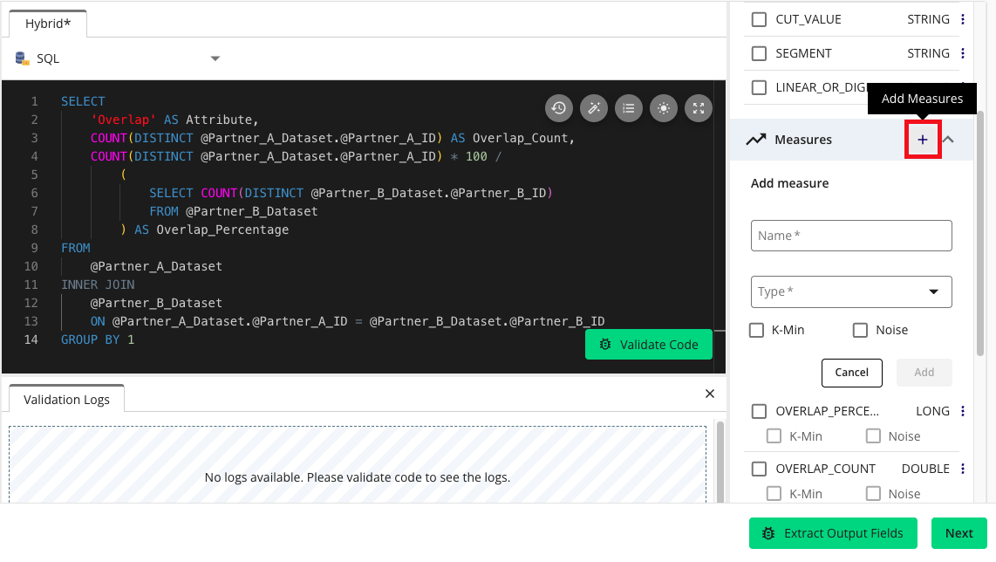The height and width of the screenshot is (562, 996).
Task: Open options menu for OVERLAP_COUNT
Action: click(963, 469)
